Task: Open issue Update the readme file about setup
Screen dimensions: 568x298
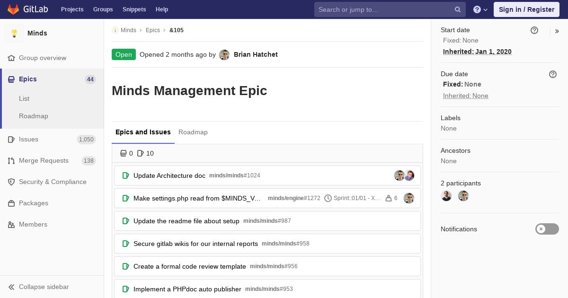Action: (x=186, y=221)
